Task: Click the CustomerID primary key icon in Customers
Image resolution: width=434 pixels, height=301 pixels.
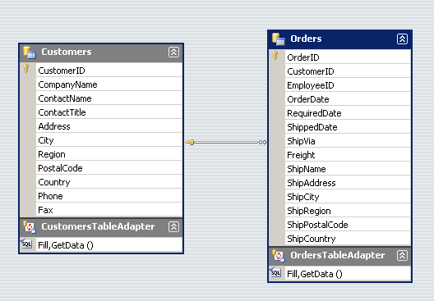Action: pyautogui.click(x=26, y=69)
